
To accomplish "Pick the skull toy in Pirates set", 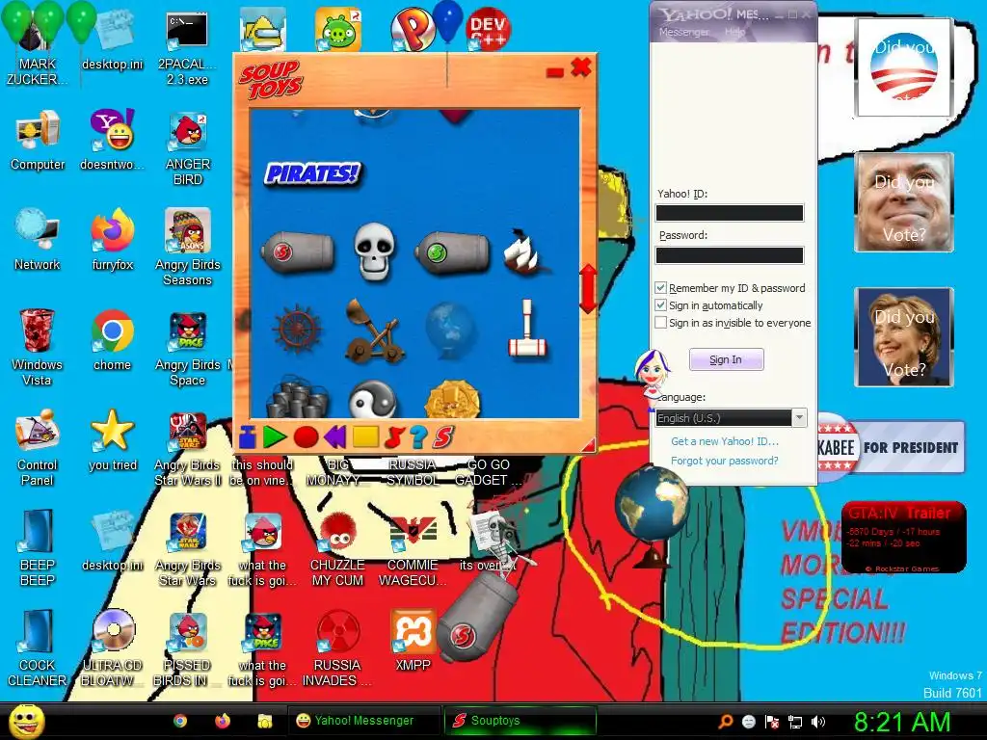I will click(375, 251).
